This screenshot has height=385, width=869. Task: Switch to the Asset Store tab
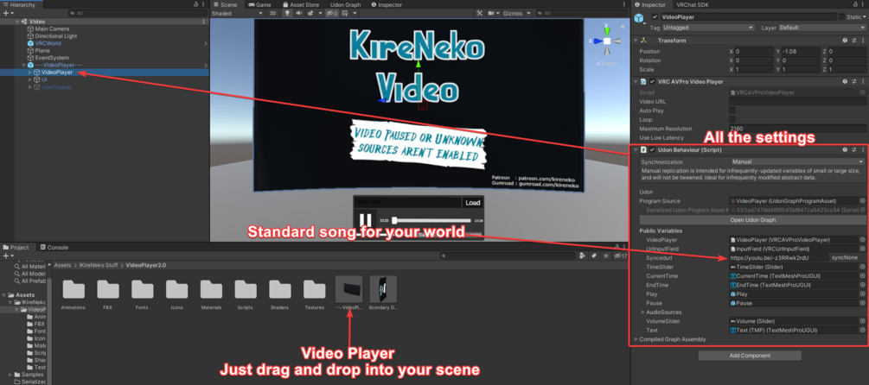pos(301,4)
